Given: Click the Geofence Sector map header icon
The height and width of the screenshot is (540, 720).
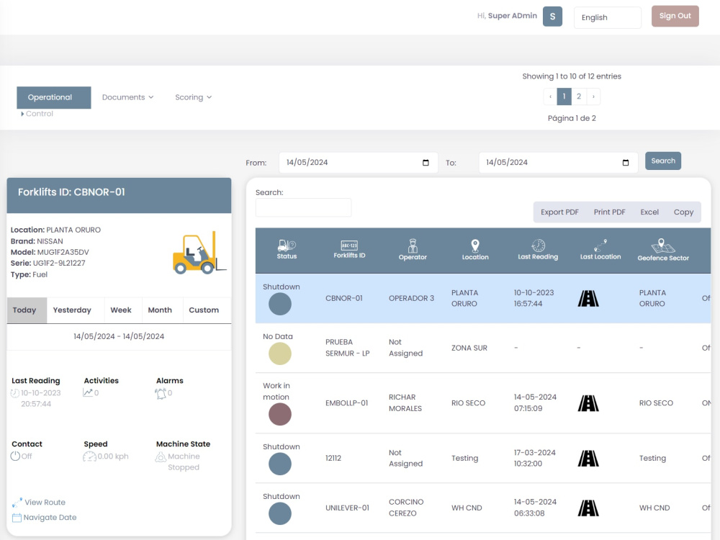Looking at the screenshot, I should tap(663, 246).
